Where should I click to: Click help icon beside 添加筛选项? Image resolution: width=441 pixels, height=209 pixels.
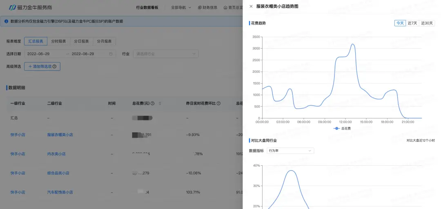[55, 67]
